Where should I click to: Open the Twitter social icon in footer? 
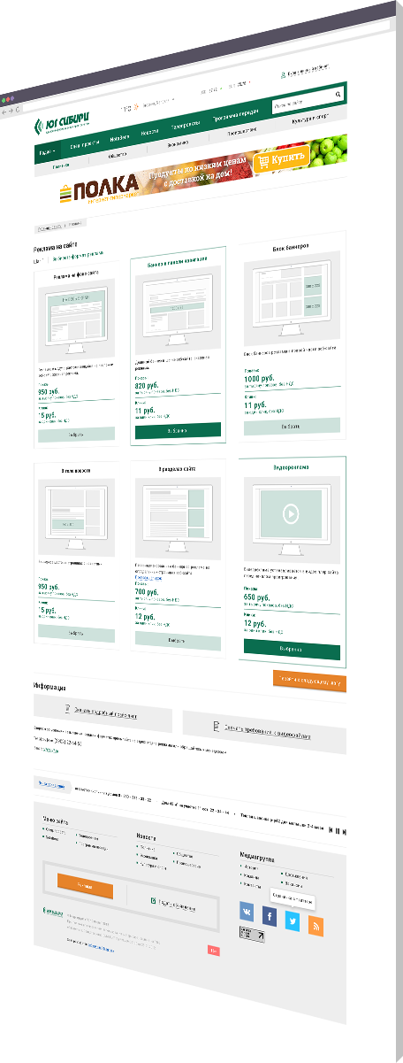click(293, 922)
